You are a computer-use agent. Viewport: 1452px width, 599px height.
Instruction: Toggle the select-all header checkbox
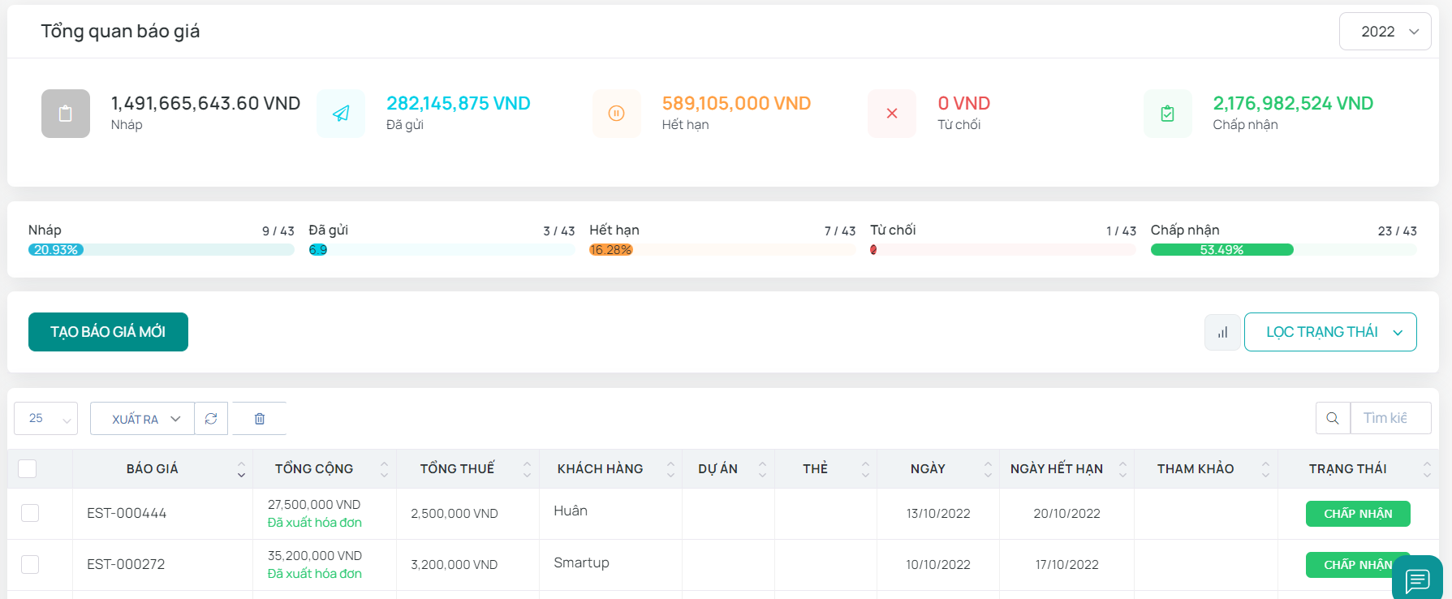pos(28,468)
